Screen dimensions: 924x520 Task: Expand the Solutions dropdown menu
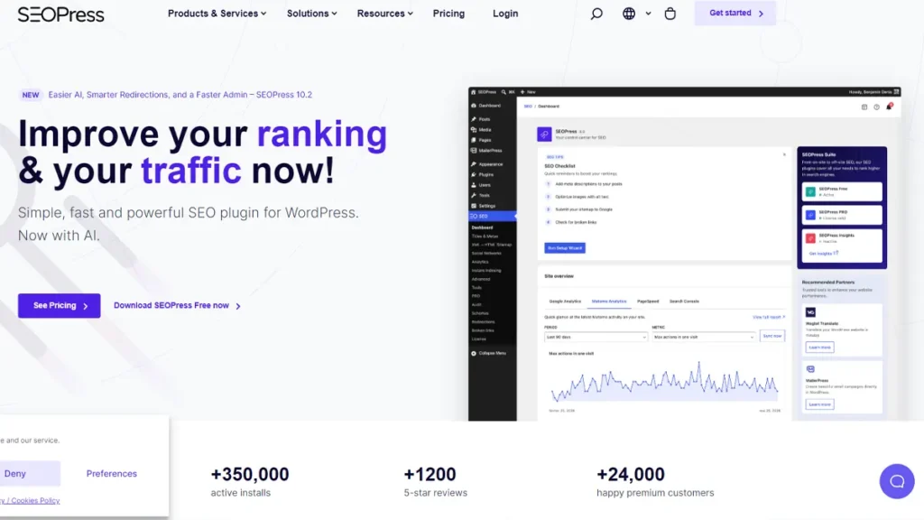311,14
